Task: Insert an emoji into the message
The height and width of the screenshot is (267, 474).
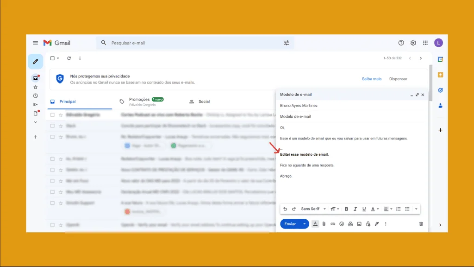Action: 341,224
